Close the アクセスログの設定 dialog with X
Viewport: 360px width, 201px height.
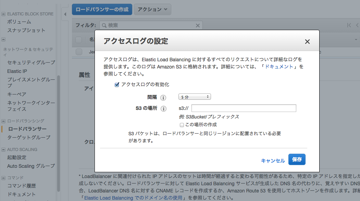pos(307,42)
